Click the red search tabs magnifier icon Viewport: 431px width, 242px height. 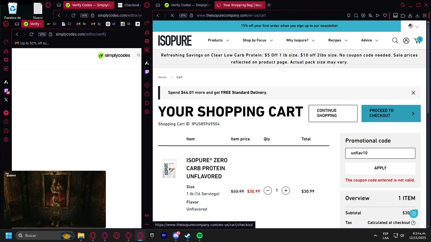coord(403,5)
